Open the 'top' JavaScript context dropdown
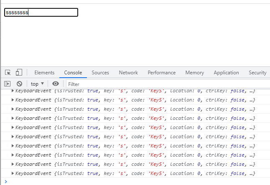The image size is (270, 185). (37, 84)
